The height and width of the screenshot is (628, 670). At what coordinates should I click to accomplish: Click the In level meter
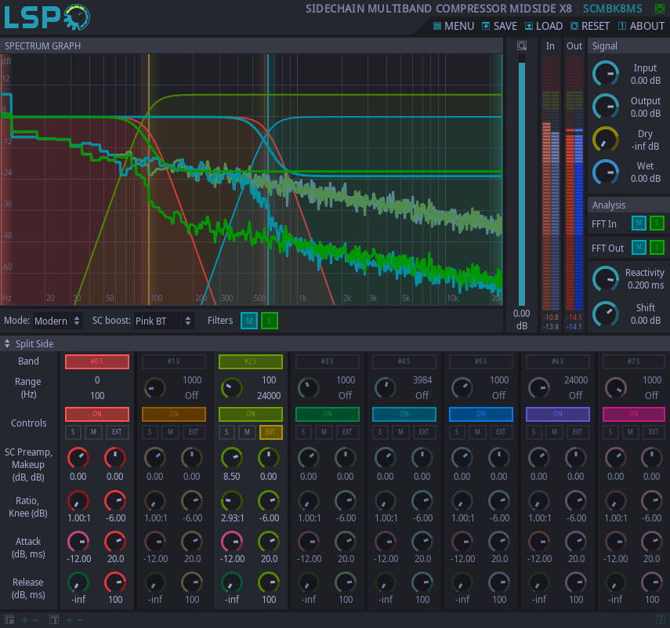click(x=550, y=183)
